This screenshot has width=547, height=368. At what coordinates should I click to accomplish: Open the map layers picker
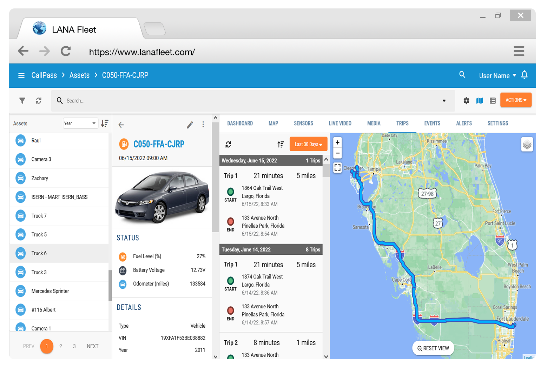[527, 144]
